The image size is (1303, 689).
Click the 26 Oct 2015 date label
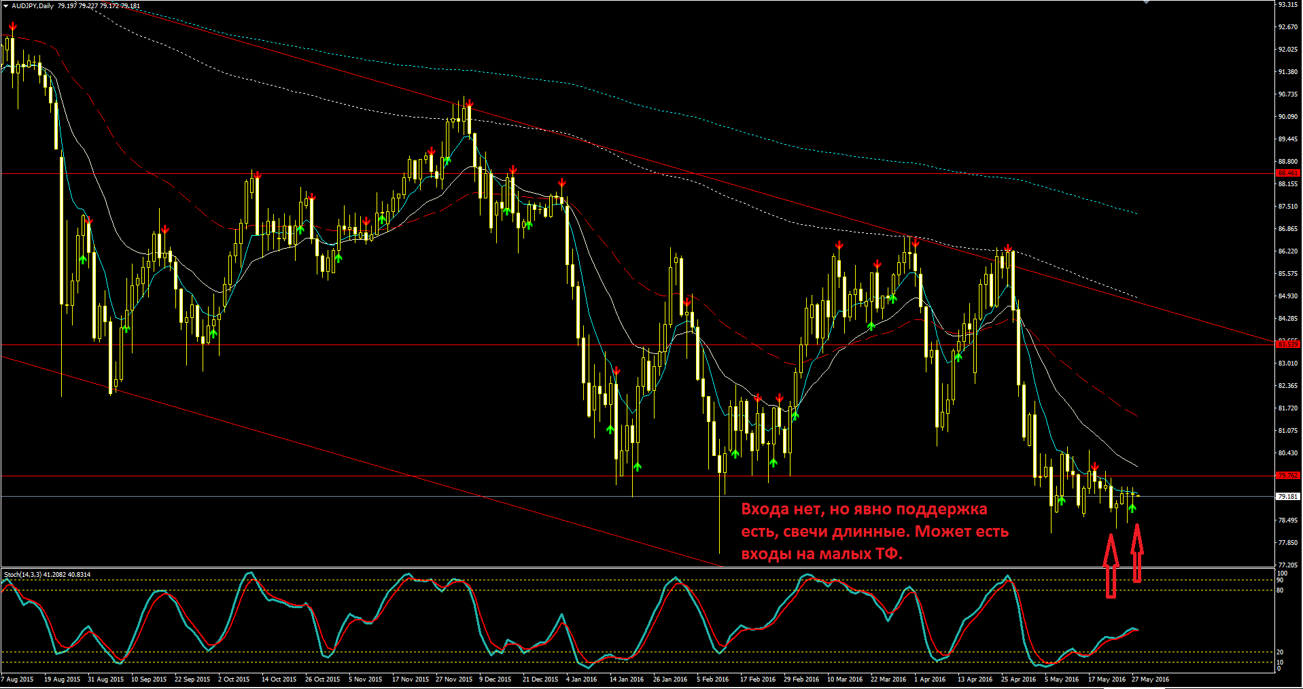(x=323, y=679)
